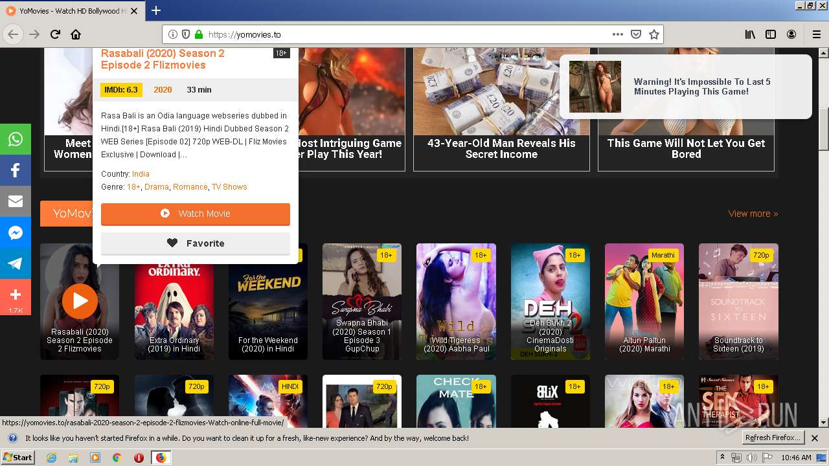
Task: Open Extra Ordinary (2019) in Hindi poster
Action: click(x=174, y=302)
